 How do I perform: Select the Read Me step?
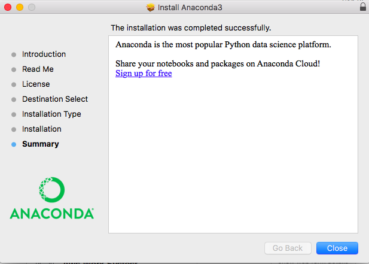(x=38, y=69)
